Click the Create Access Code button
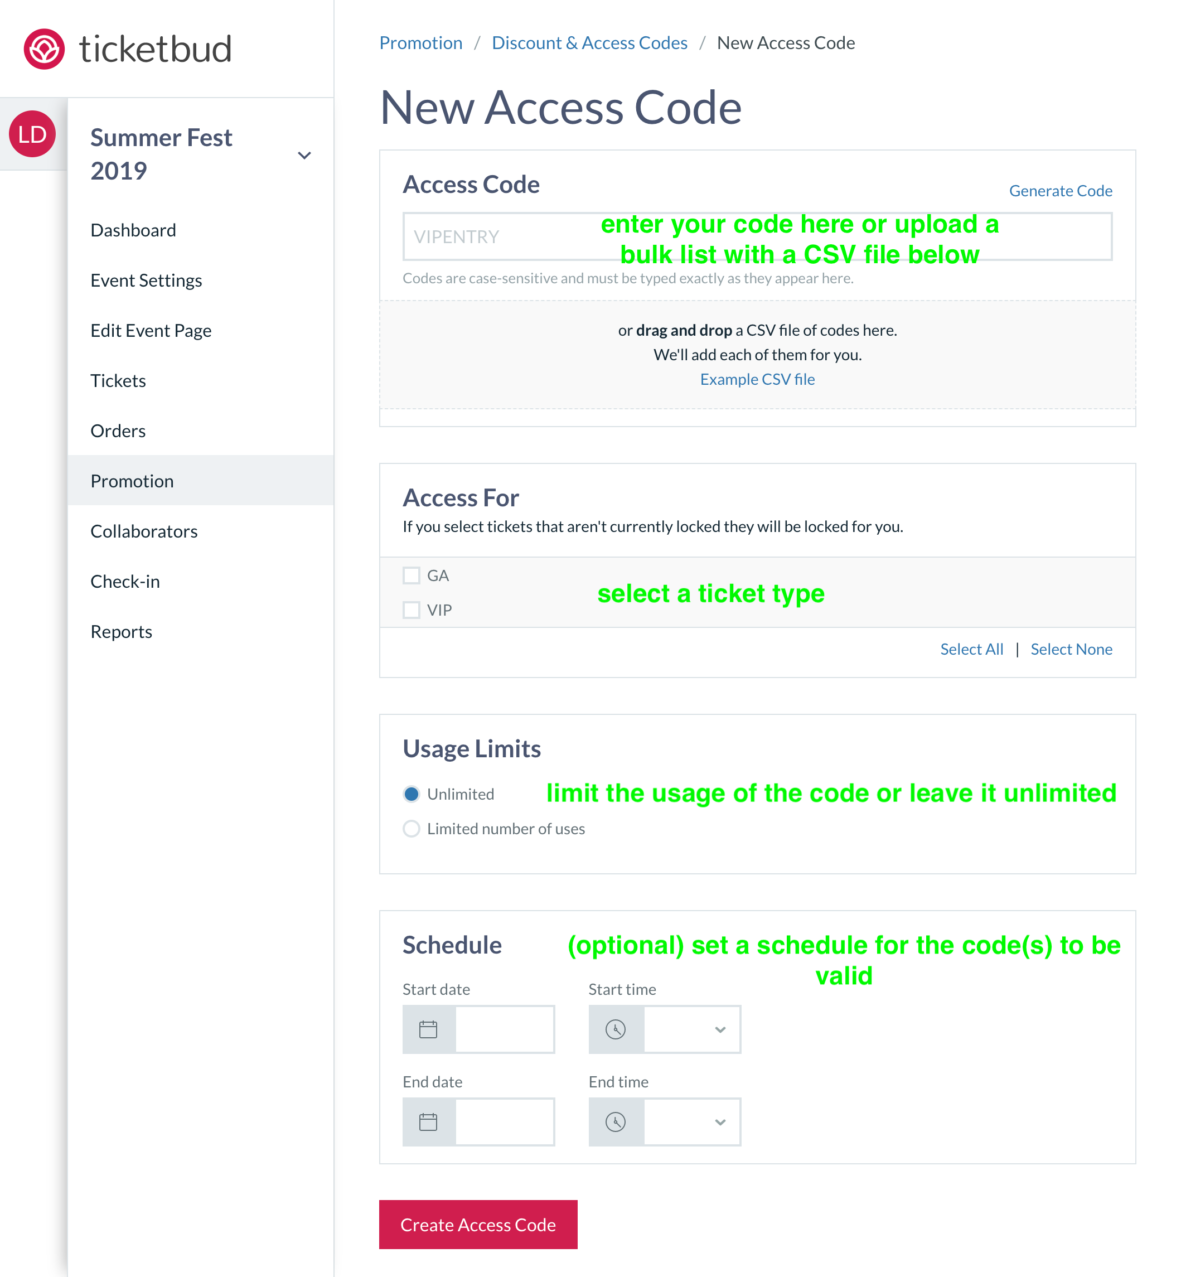The height and width of the screenshot is (1277, 1181). (478, 1223)
